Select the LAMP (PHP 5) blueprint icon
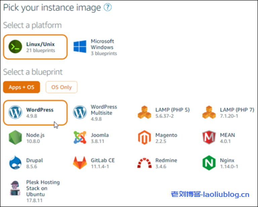 click(144, 113)
